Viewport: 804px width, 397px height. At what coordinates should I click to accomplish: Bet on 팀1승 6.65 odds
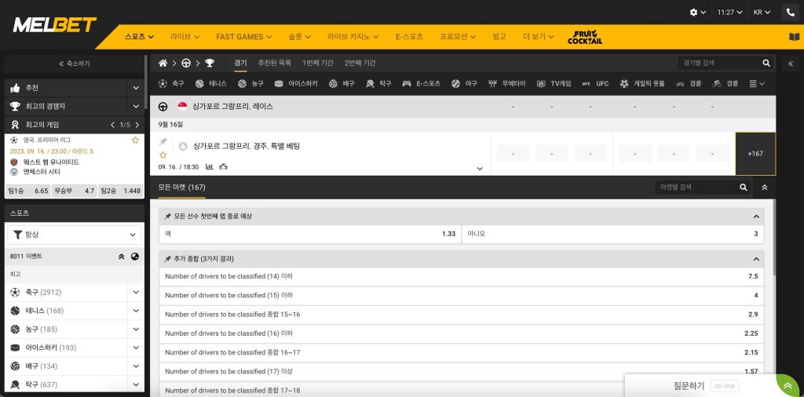[x=27, y=191]
